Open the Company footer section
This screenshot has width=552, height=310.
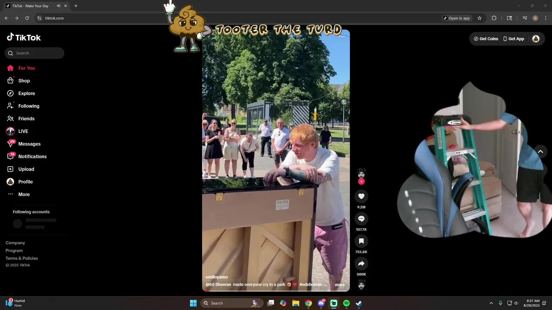pyautogui.click(x=15, y=243)
